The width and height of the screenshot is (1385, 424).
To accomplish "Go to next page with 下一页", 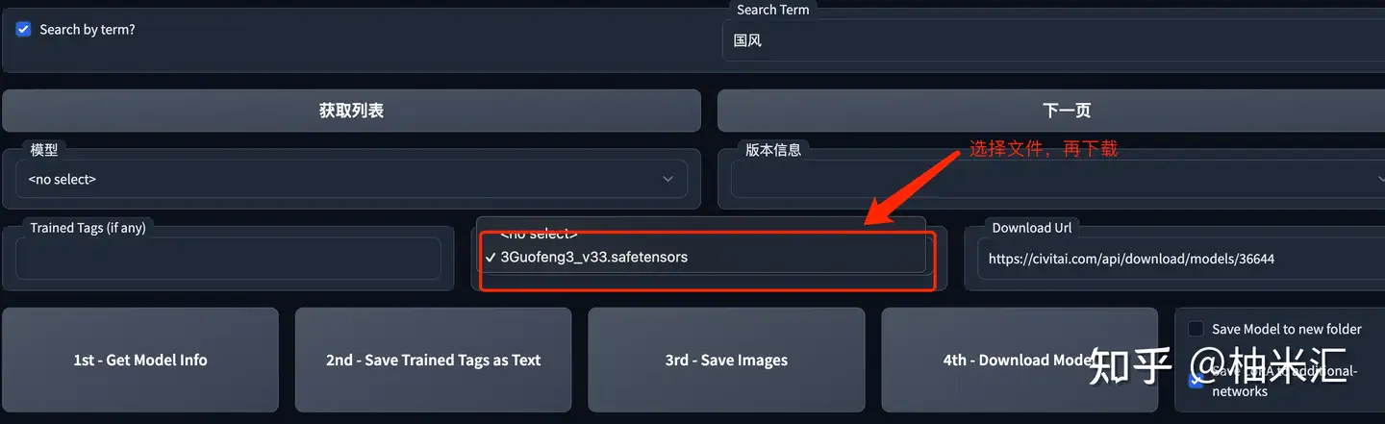I will (1051, 111).
